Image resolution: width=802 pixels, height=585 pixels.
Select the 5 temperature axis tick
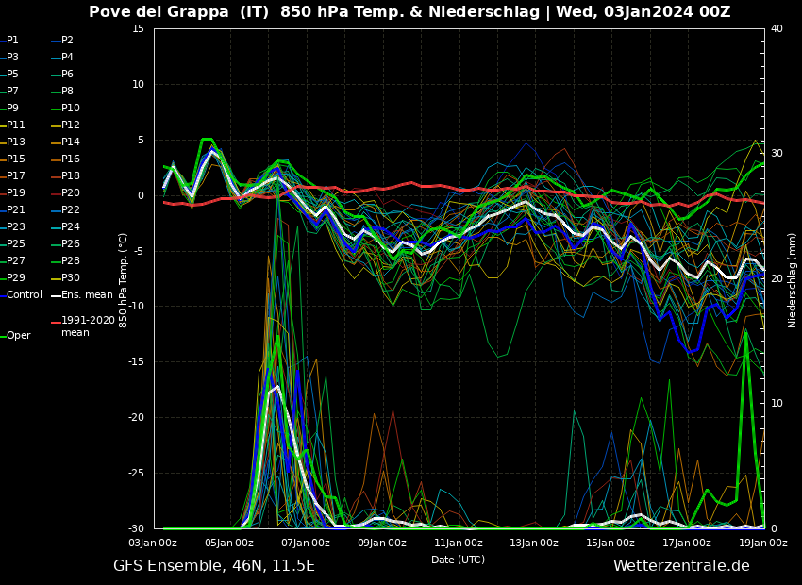[142, 140]
